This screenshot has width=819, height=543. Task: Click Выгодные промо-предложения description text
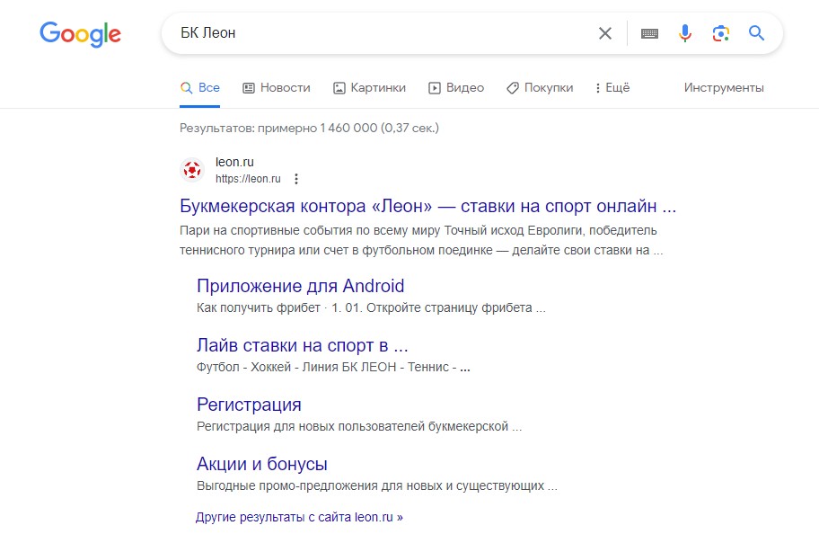[376, 486]
